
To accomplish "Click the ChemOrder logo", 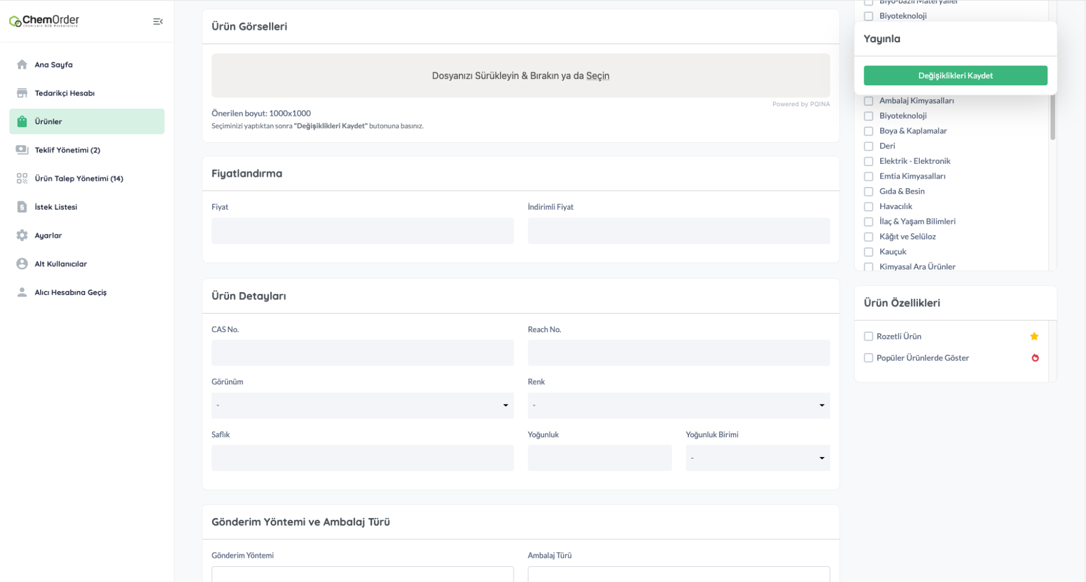I will tap(44, 21).
